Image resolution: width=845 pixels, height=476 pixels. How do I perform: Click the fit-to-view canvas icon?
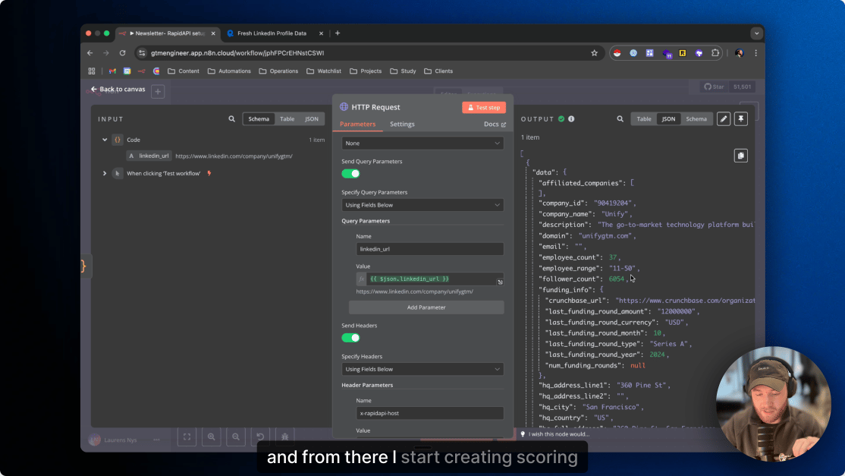coord(187,437)
